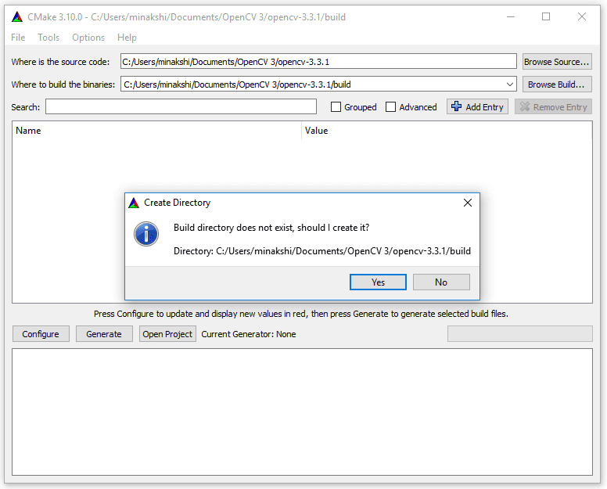Close the Create Directory dialog
This screenshot has height=489, width=607.
pos(468,203)
